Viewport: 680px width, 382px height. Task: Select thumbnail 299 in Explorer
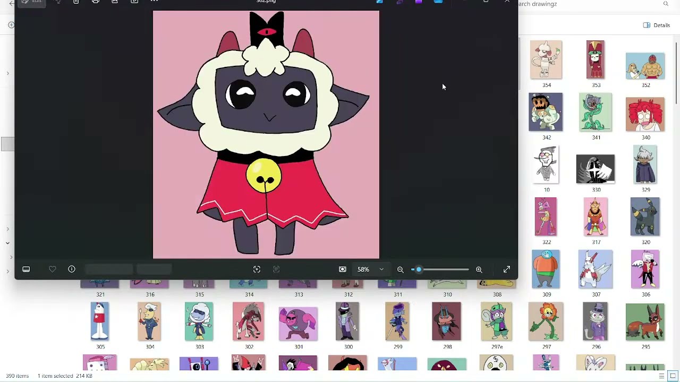397,321
